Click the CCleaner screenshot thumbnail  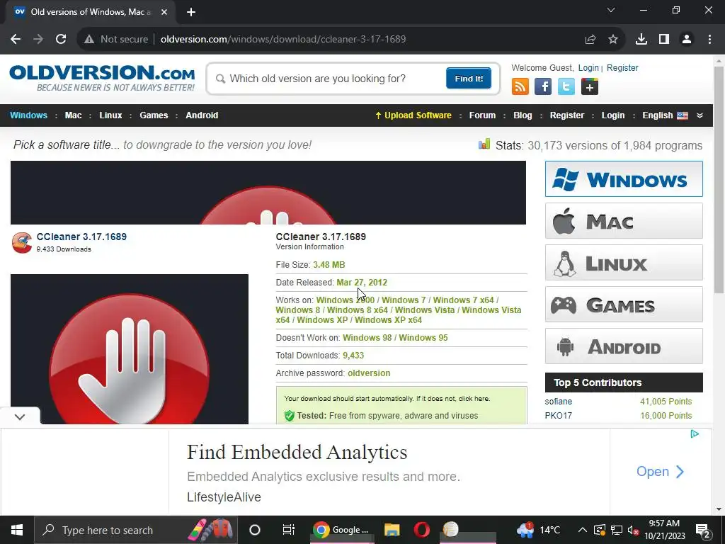coord(130,348)
